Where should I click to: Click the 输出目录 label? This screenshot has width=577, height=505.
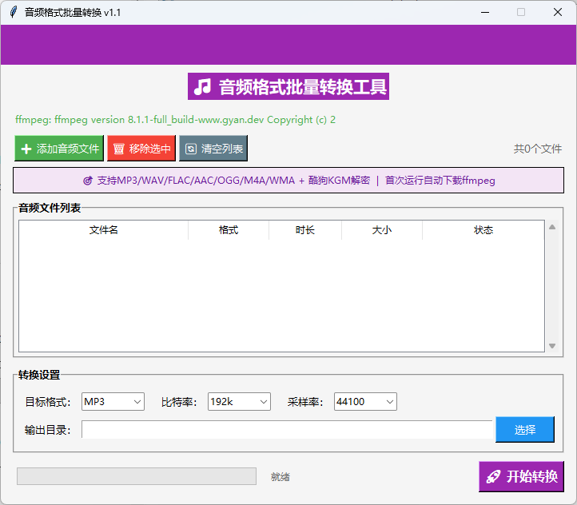tap(48, 430)
